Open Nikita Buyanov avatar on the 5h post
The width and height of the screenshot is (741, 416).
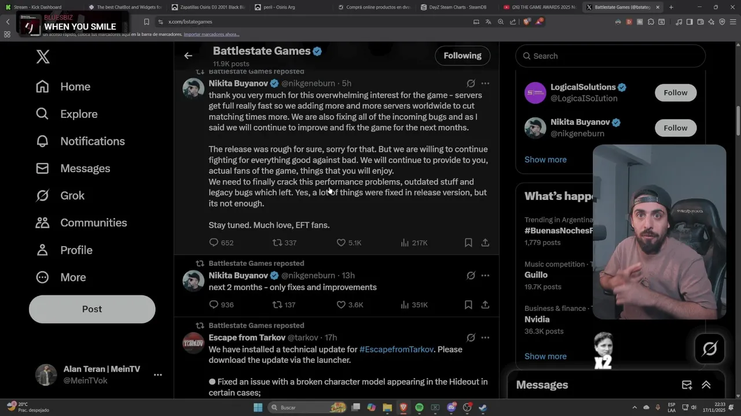pyautogui.click(x=193, y=89)
